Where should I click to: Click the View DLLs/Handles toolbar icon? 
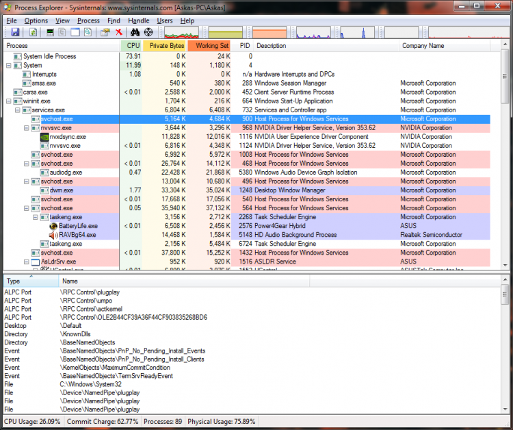pyautogui.click(x=88, y=32)
